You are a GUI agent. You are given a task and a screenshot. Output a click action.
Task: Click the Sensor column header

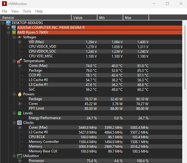(36, 18)
